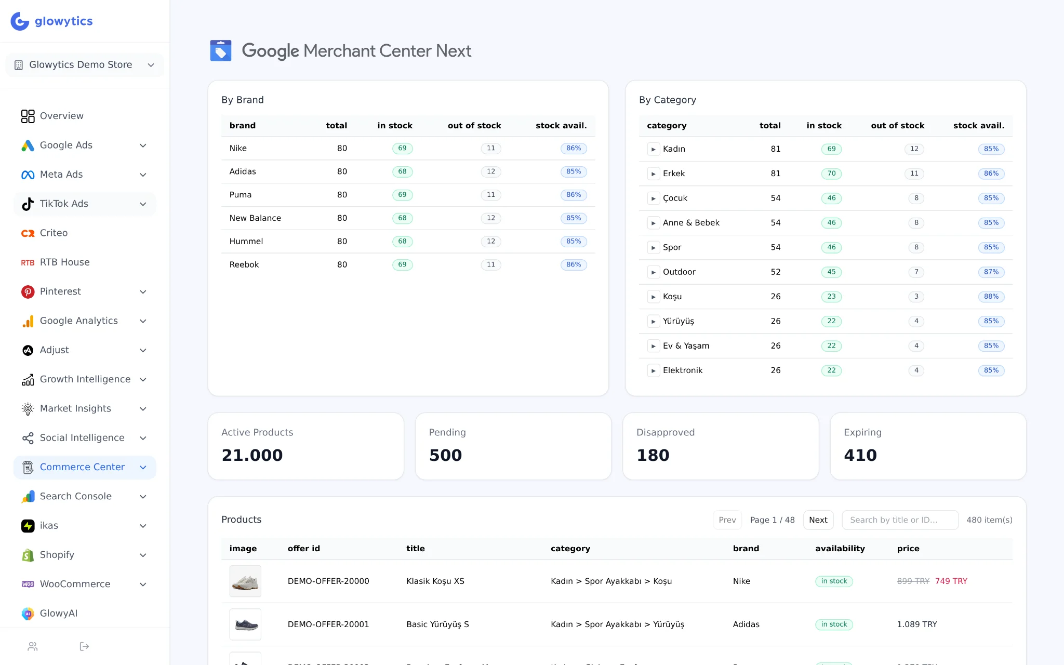Click the Prev page button
This screenshot has height=665, width=1064.
tap(727, 520)
